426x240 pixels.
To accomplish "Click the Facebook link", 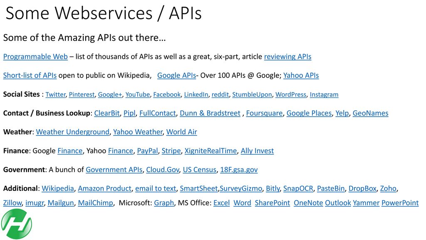I will [x=167, y=95].
